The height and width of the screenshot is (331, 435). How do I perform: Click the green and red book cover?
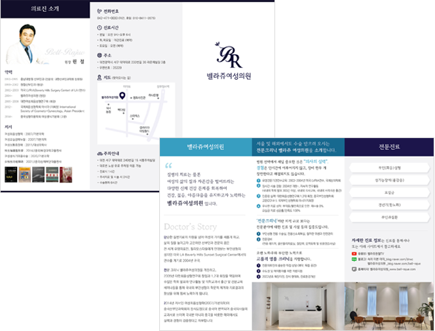(52, 175)
